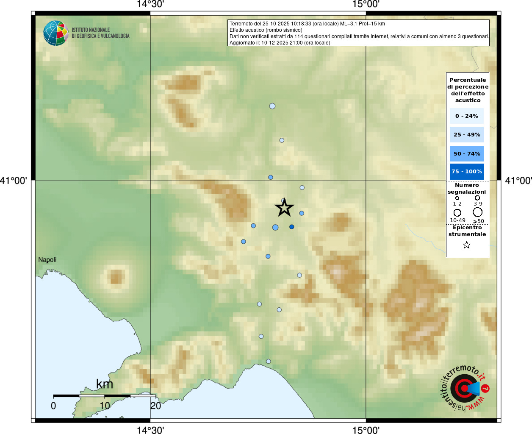Screen dimensions: 532x434
Task: Click the legend circle for 3-9 reports
Action: (x=477, y=198)
